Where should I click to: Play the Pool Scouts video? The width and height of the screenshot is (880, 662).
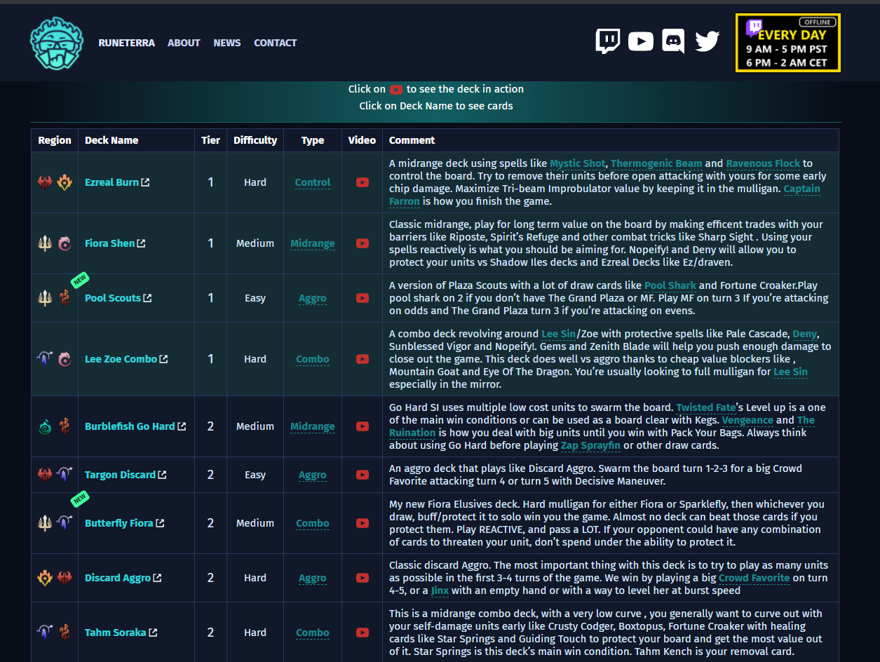coord(363,298)
